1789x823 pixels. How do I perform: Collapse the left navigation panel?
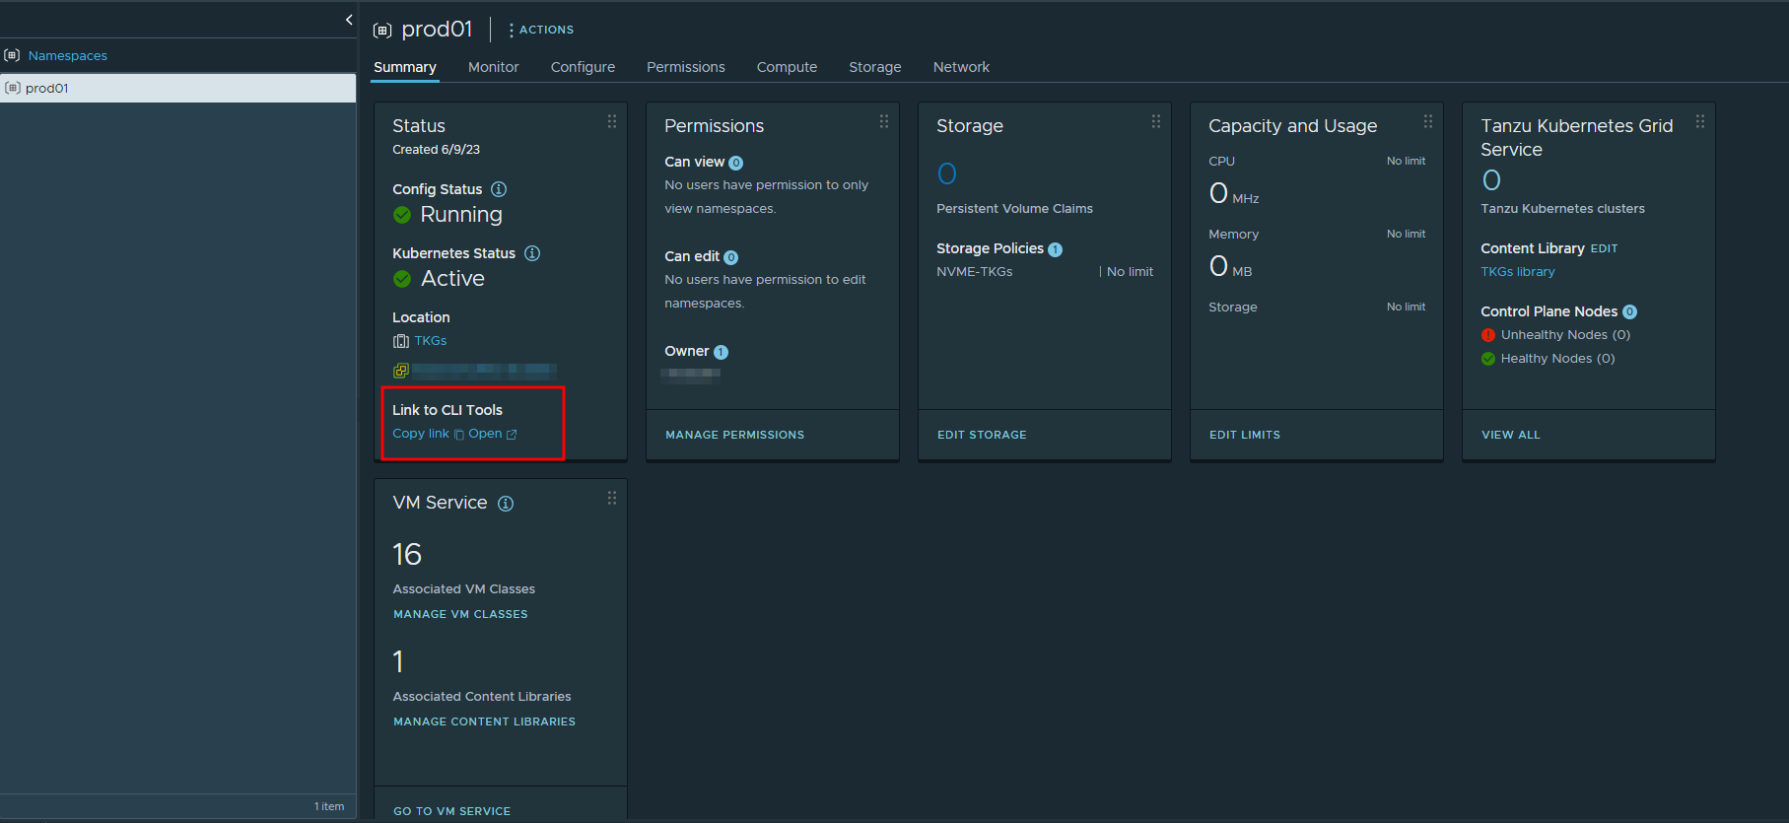(x=349, y=20)
